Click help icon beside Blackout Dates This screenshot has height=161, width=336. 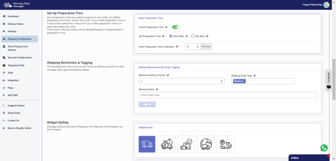pyautogui.click(x=157, y=89)
